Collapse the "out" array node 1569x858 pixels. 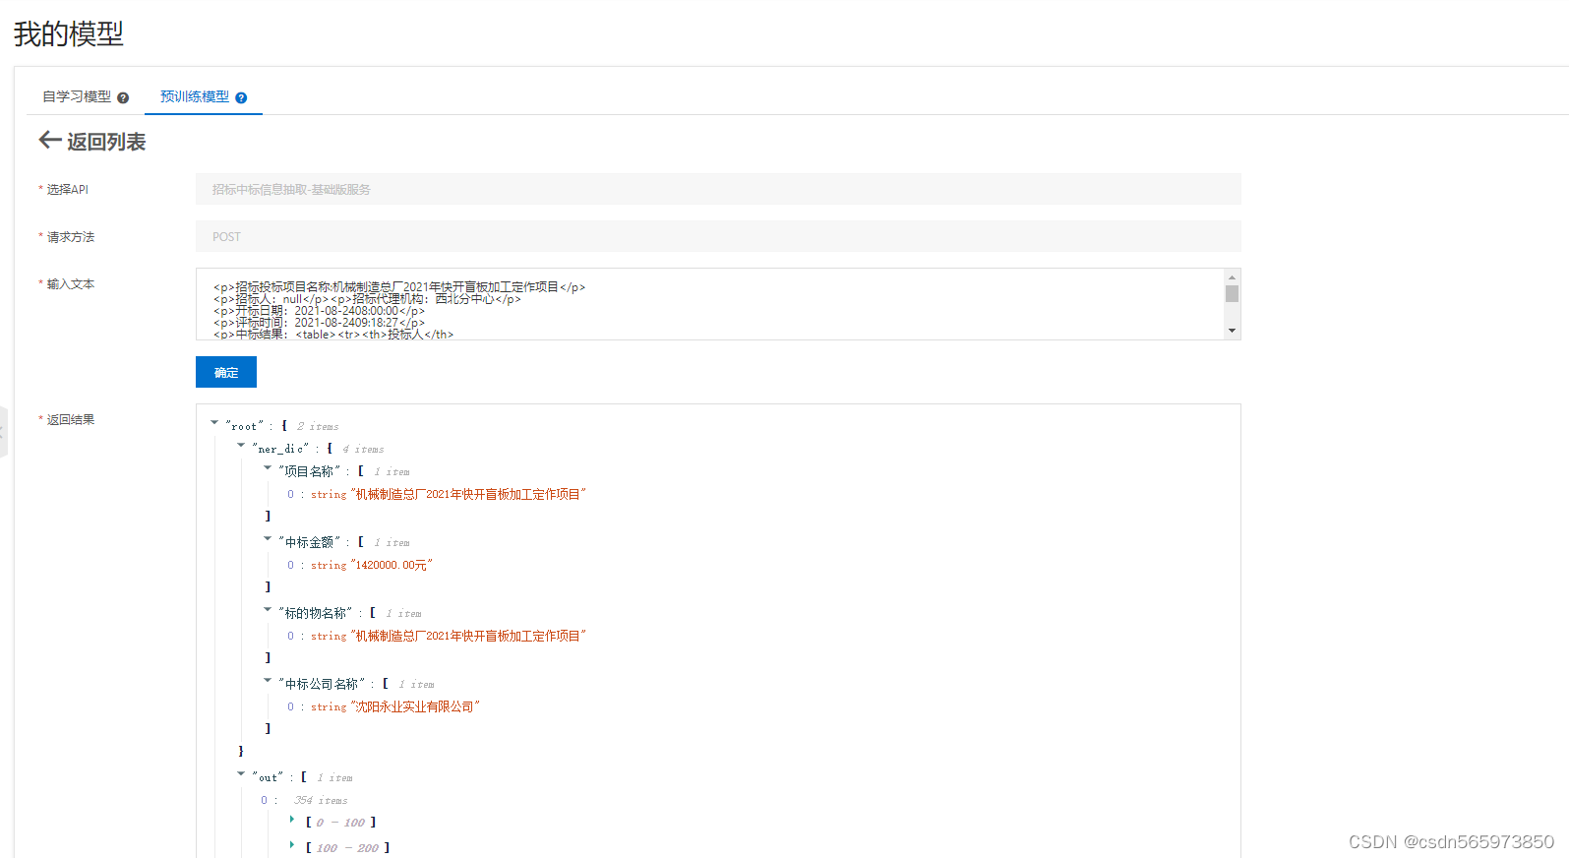(x=241, y=774)
